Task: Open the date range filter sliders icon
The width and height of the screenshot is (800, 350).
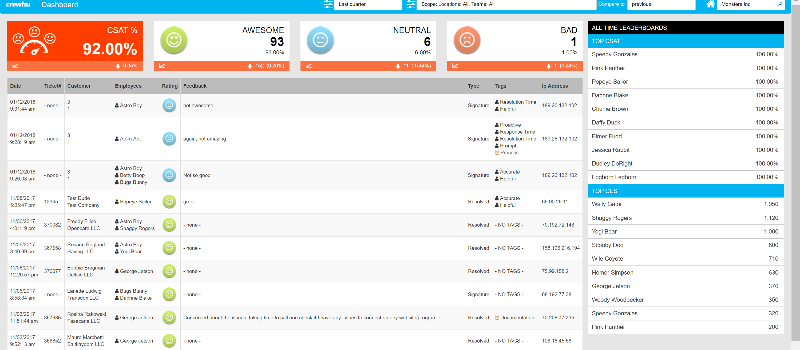Action: (328, 5)
